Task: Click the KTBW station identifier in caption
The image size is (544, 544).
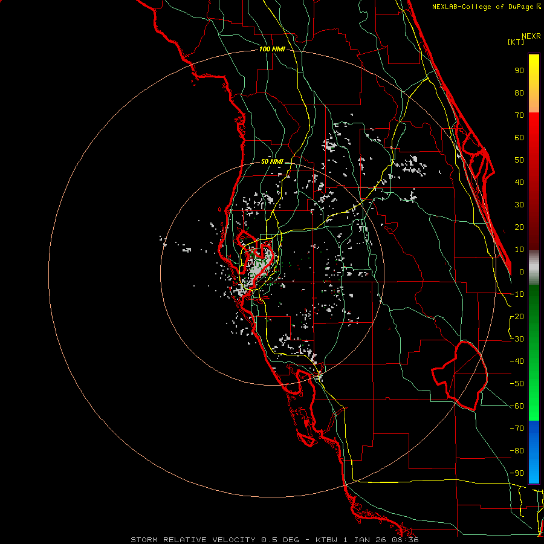Action: point(326,540)
